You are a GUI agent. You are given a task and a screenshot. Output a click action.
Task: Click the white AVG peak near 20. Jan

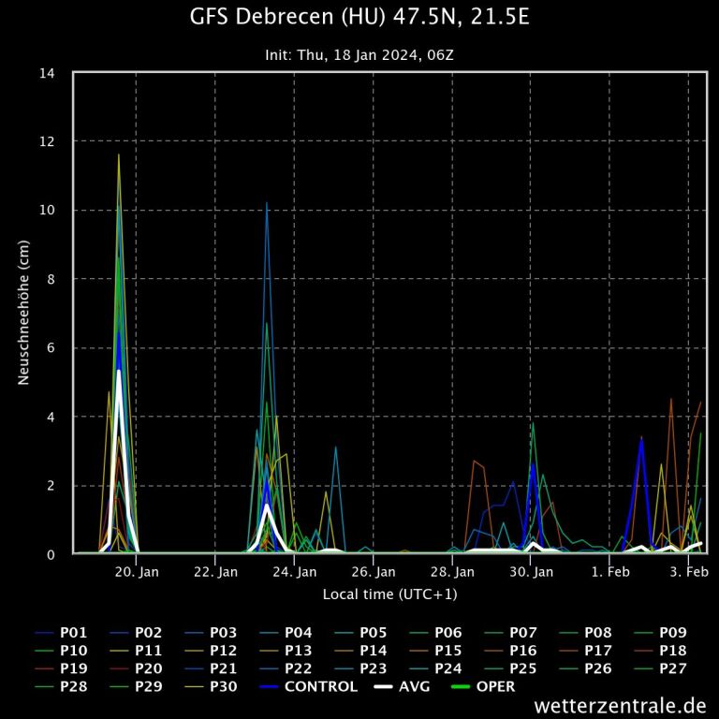(119, 373)
